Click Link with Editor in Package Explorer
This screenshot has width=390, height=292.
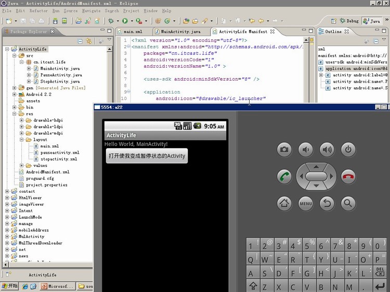point(88,41)
